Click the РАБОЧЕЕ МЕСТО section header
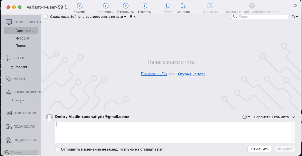 click(27, 22)
